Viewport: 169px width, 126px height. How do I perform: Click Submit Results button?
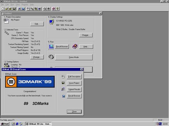tap(74, 89)
